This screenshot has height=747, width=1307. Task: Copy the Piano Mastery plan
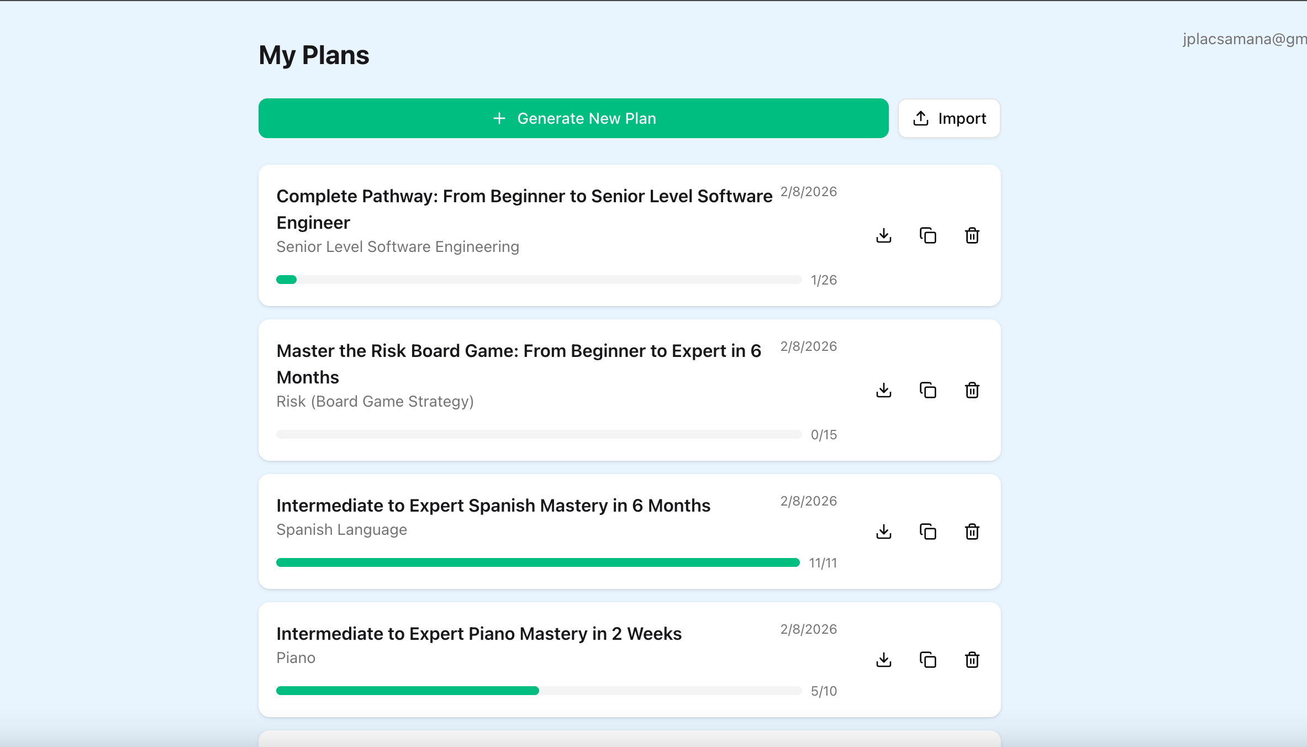(x=928, y=660)
